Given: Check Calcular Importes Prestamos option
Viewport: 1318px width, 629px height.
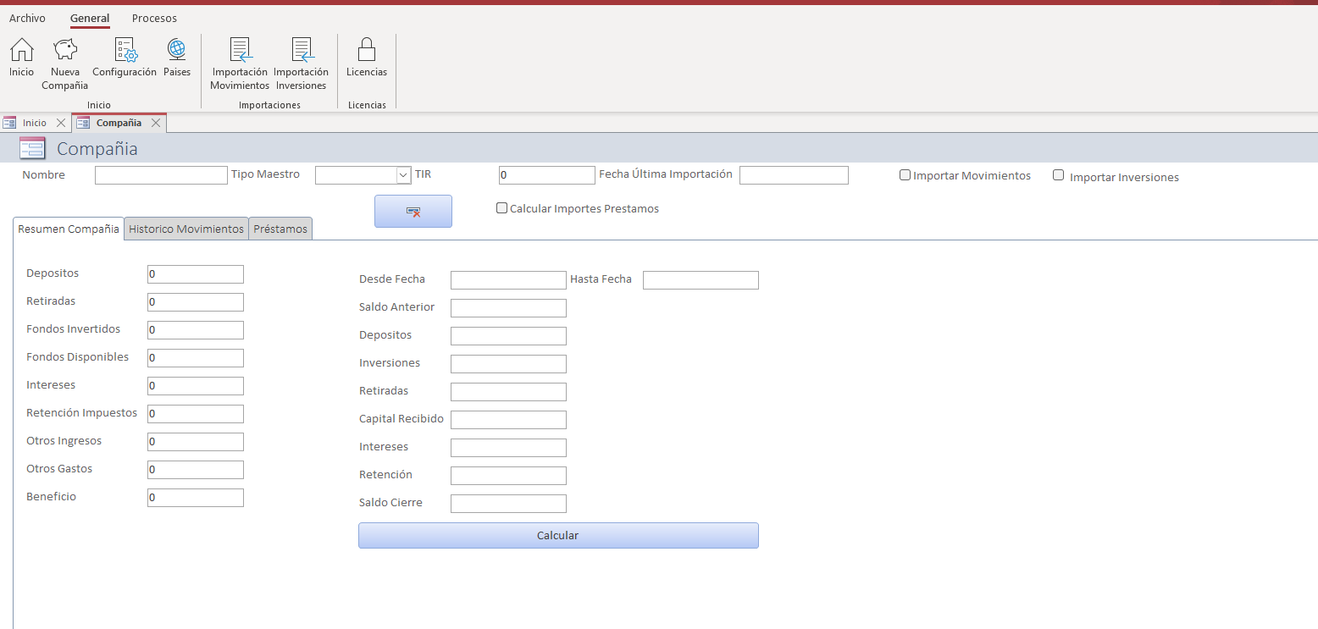Looking at the screenshot, I should [x=501, y=207].
